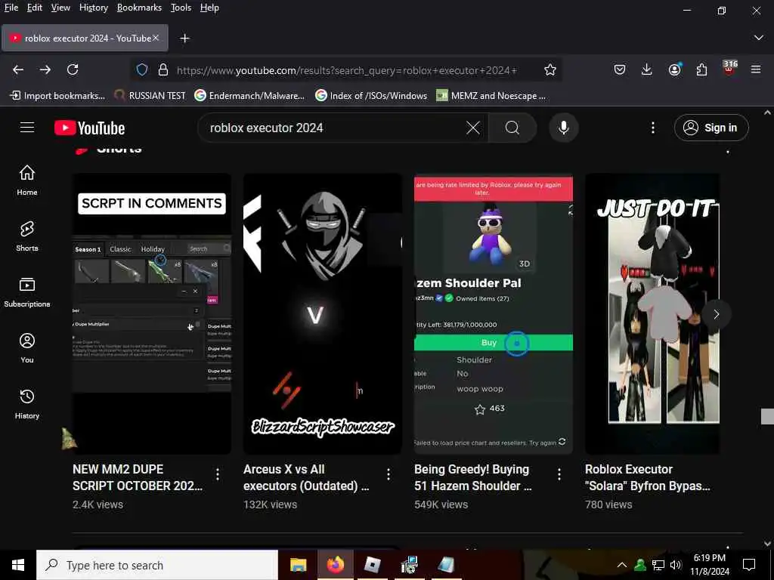This screenshot has width=774, height=580.
Task: Open uBlock extension with 316 badge
Action: click(729, 68)
